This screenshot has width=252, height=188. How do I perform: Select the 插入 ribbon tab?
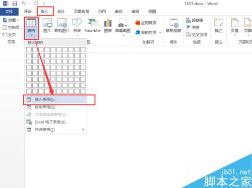[x=44, y=12]
